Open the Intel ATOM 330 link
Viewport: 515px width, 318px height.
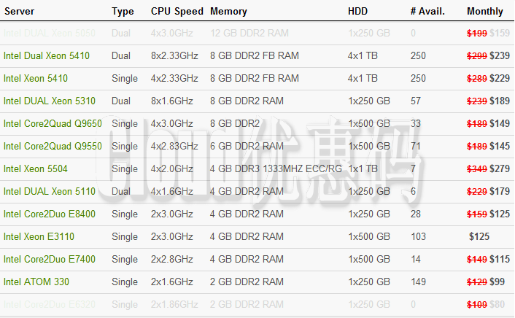tap(36, 282)
